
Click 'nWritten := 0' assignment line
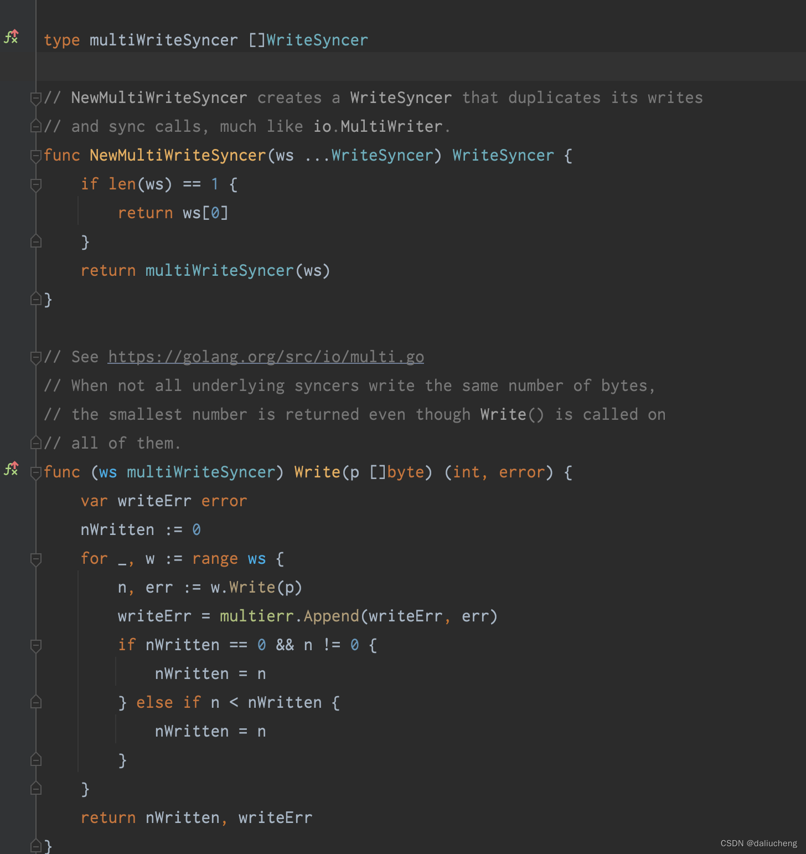(x=141, y=530)
